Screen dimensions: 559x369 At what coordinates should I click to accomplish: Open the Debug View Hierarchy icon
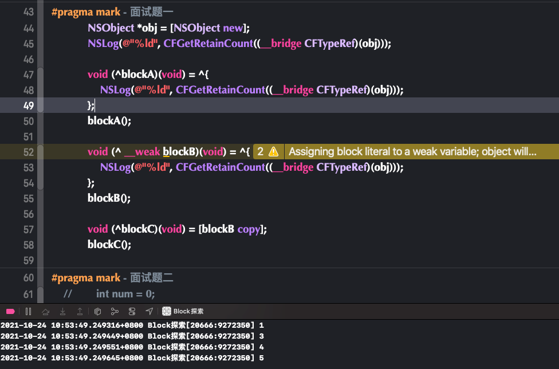[97, 311]
